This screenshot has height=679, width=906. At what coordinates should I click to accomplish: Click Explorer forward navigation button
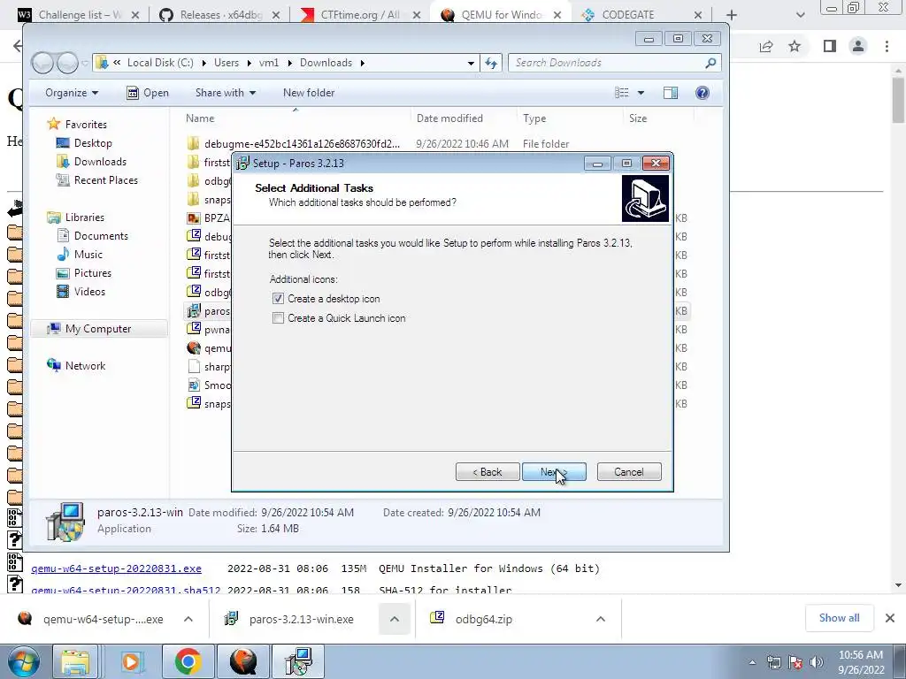coord(67,63)
